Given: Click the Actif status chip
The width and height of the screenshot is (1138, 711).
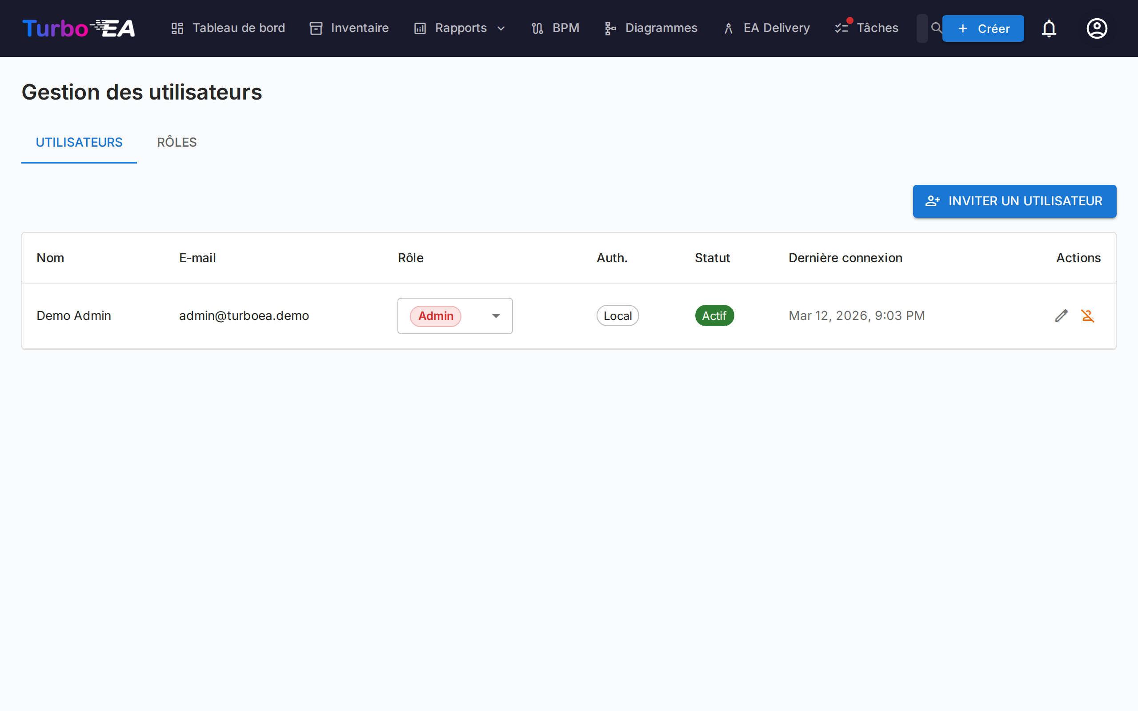Looking at the screenshot, I should point(714,316).
